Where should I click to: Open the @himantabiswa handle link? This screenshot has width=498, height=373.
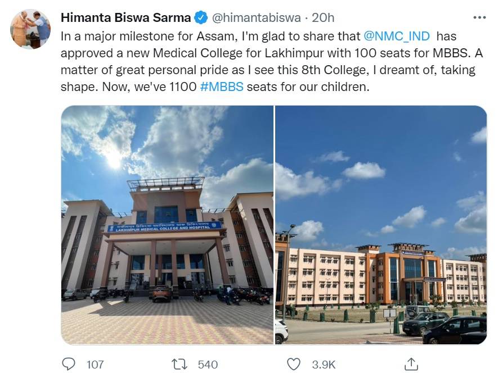[x=254, y=18]
